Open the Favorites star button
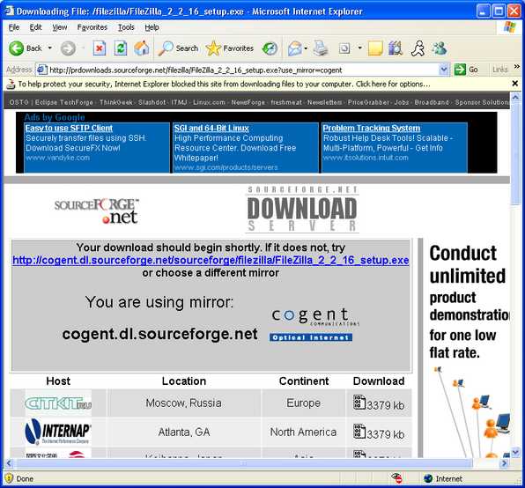 230,48
